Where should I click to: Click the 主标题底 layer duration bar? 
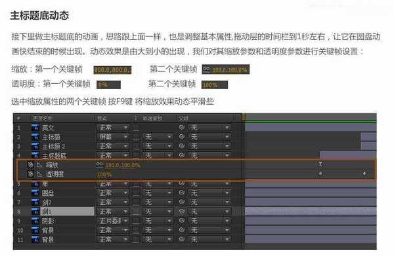[348, 155]
